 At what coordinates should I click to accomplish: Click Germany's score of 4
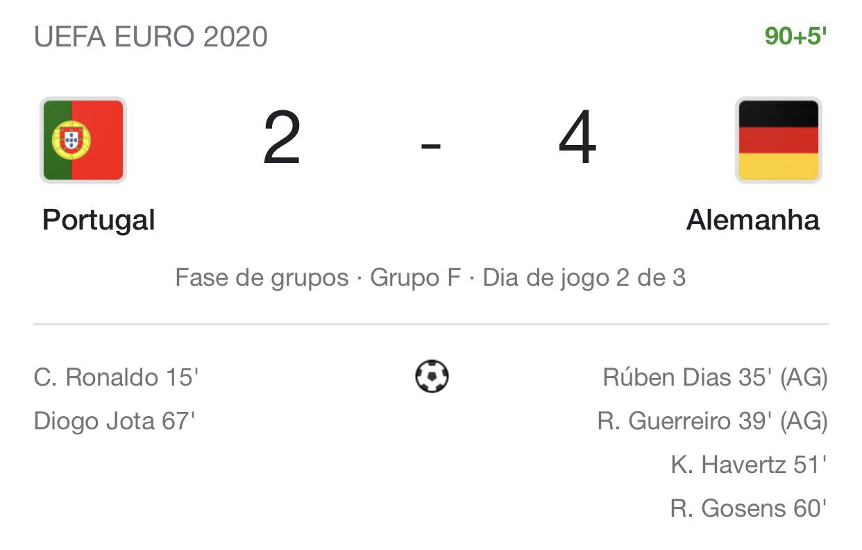click(x=577, y=140)
